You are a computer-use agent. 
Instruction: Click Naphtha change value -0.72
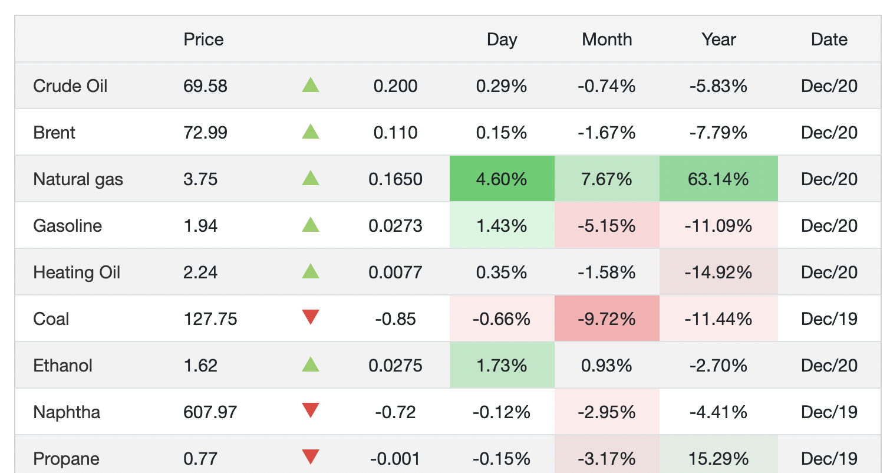(395, 412)
